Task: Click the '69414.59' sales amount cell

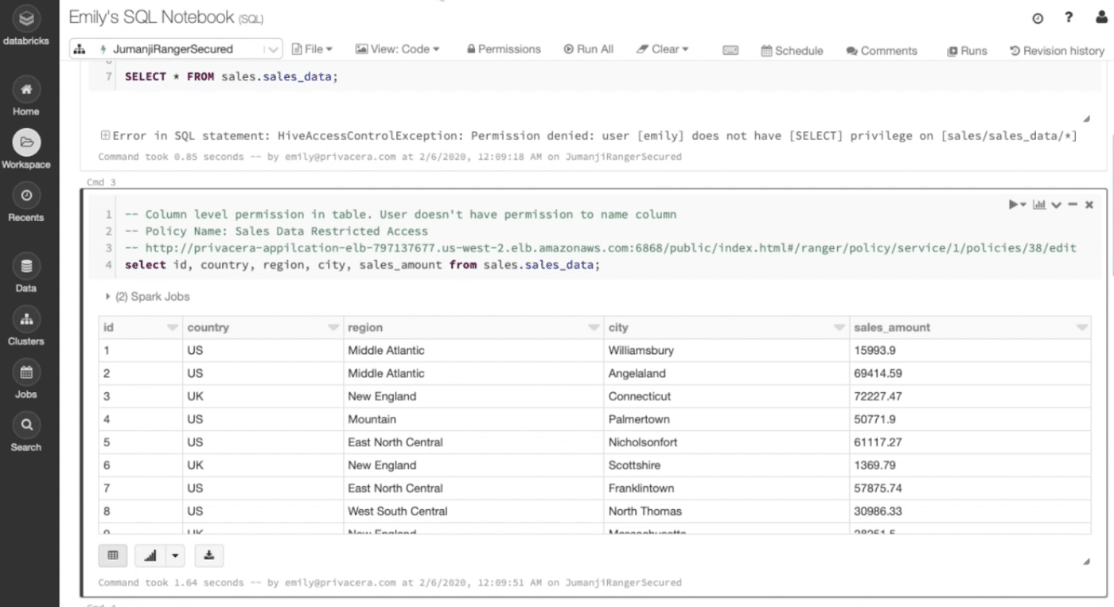Action: pos(970,373)
